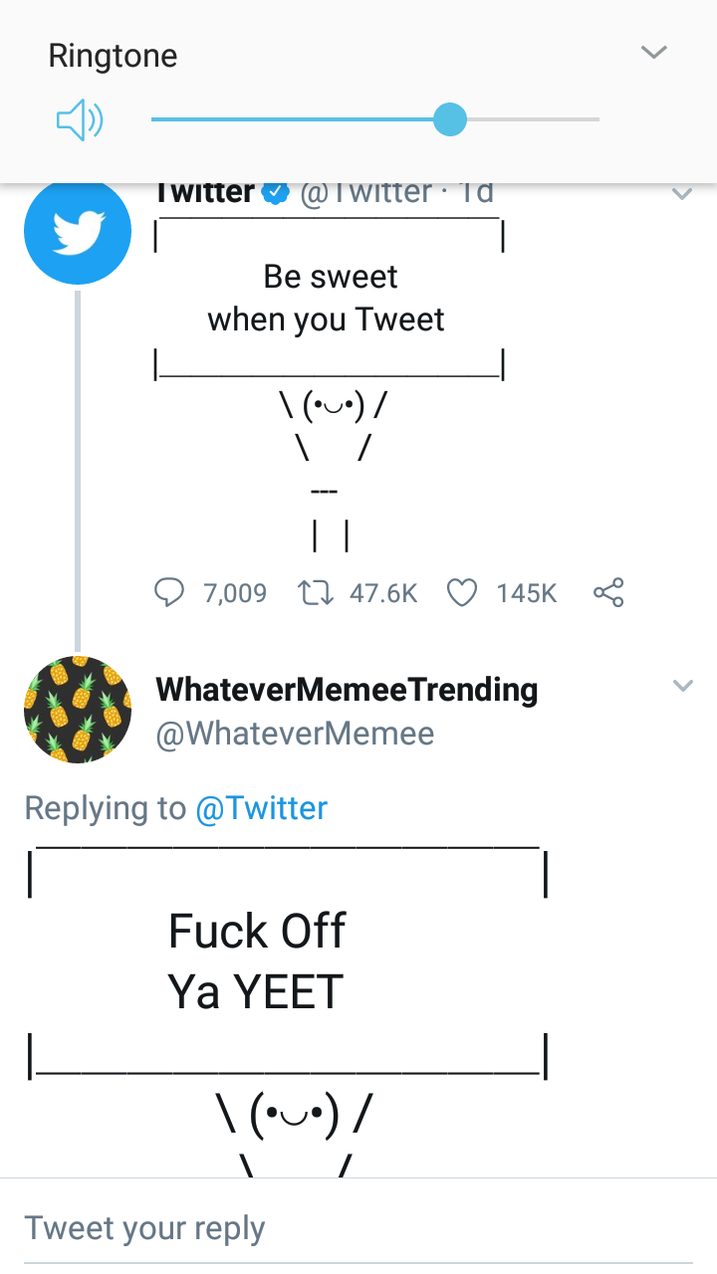
Task: Open the 'Be sweet when you Tweet' tweet
Action: point(329,299)
